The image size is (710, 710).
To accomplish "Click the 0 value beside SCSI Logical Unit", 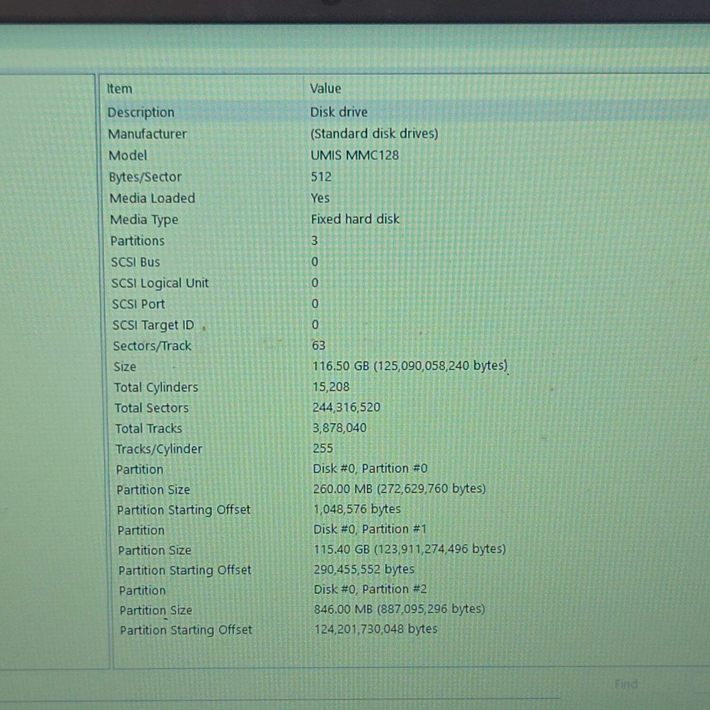I will pyautogui.click(x=315, y=283).
